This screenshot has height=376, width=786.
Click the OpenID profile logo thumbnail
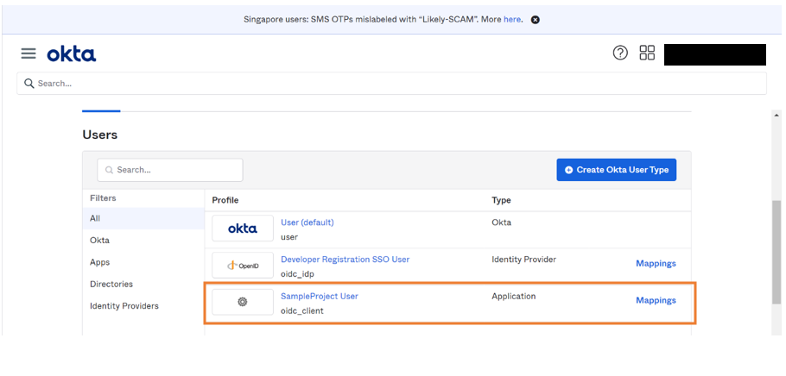tap(242, 265)
